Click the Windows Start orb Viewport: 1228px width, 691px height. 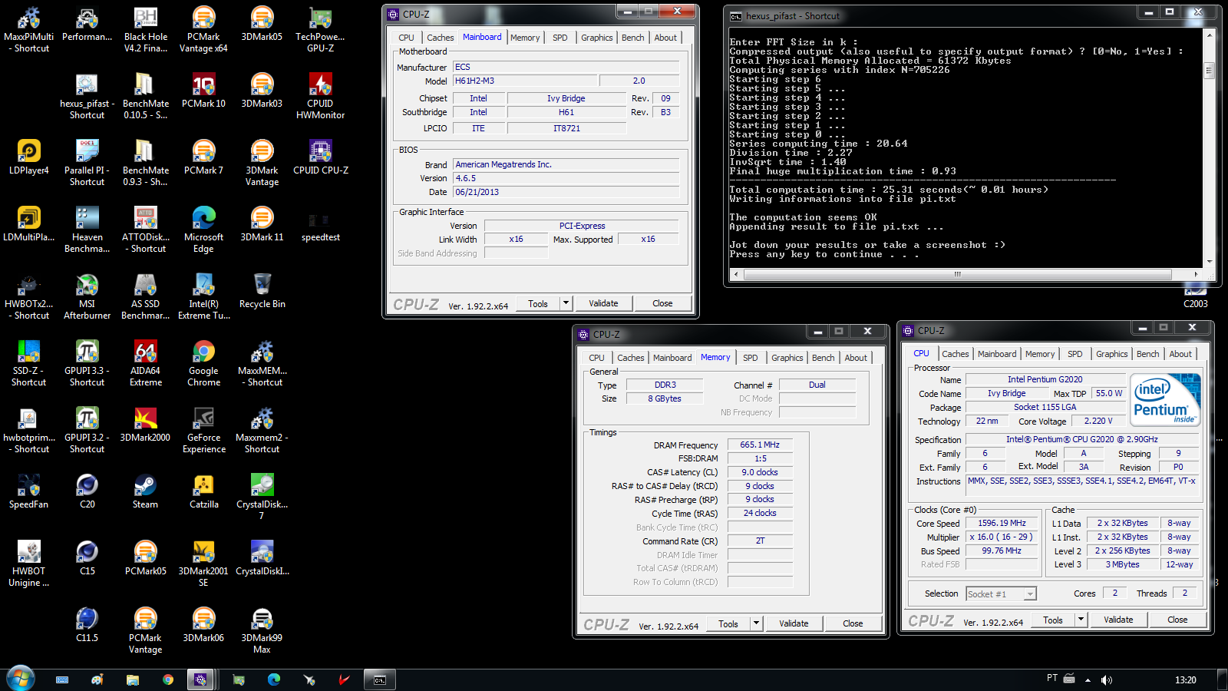[21, 679]
